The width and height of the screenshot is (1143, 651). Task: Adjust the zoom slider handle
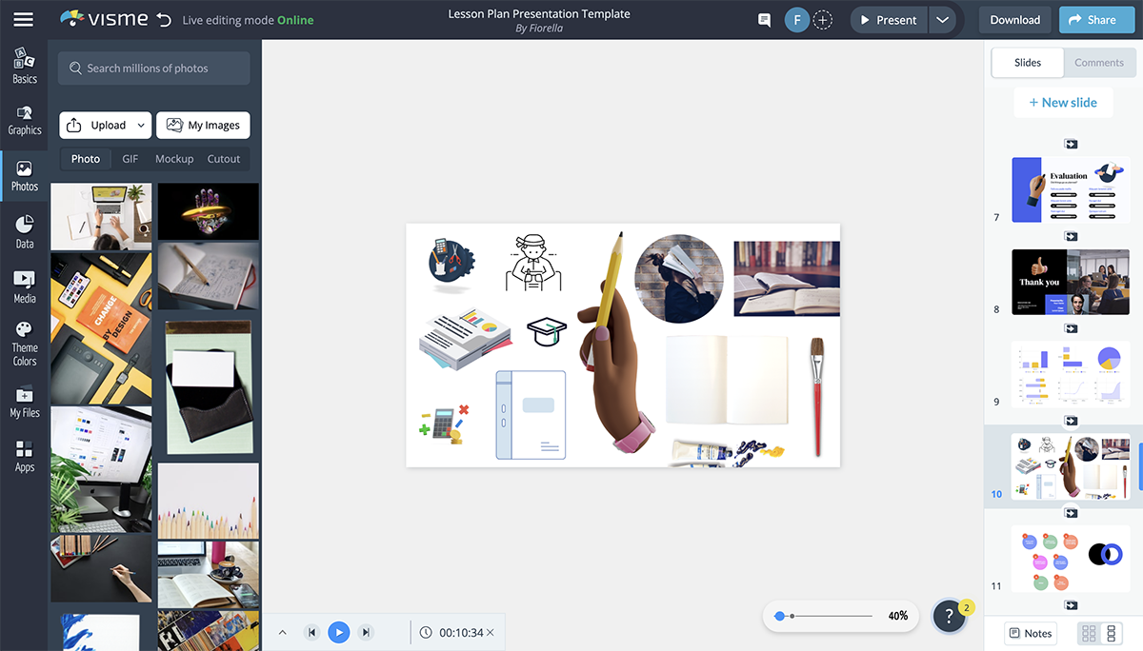780,616
